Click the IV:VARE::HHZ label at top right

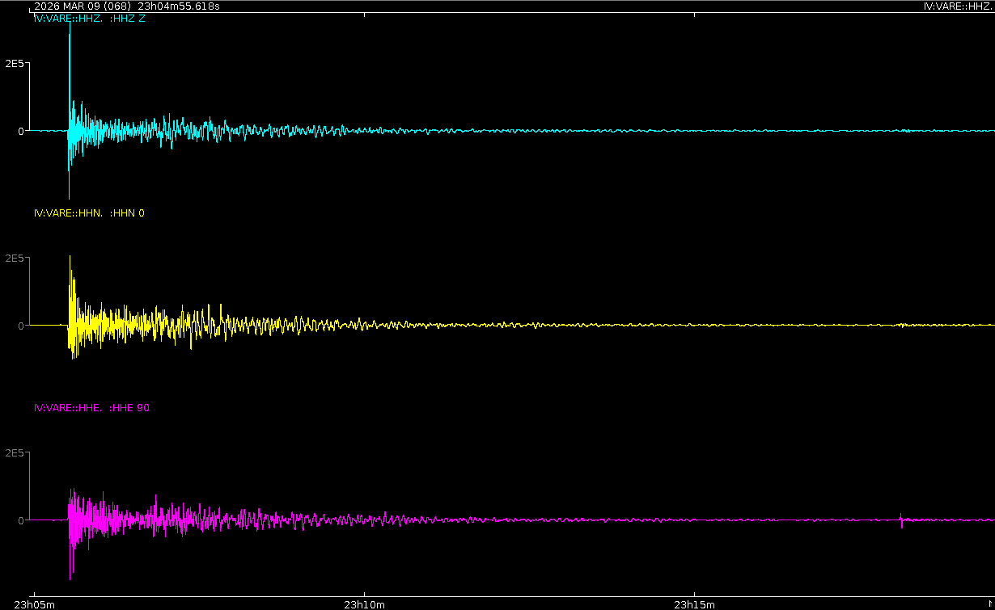958,6
